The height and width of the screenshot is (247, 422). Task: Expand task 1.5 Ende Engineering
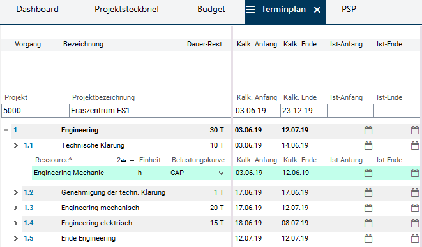(x=16, y=239)
